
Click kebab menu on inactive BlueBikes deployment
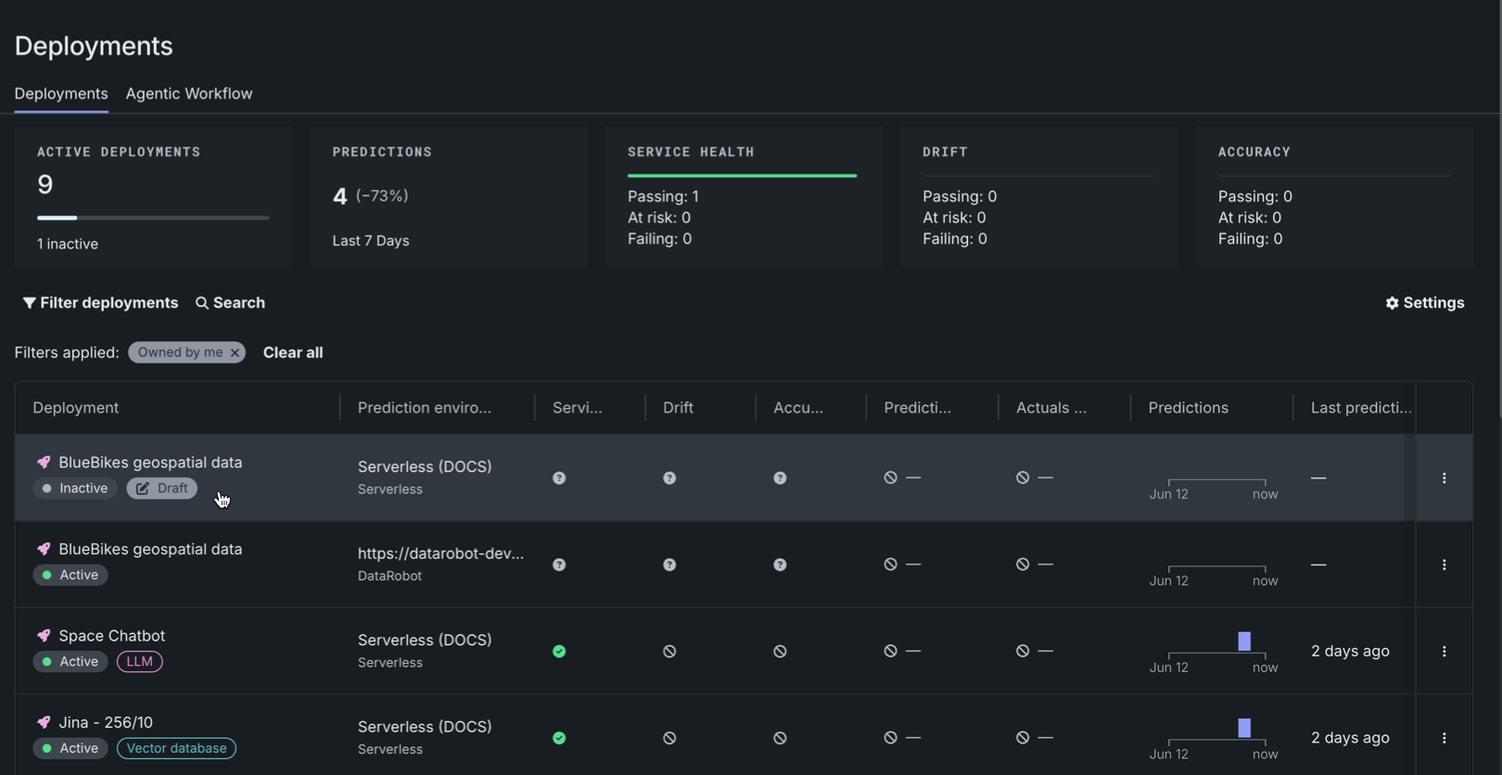[1444, 478]
